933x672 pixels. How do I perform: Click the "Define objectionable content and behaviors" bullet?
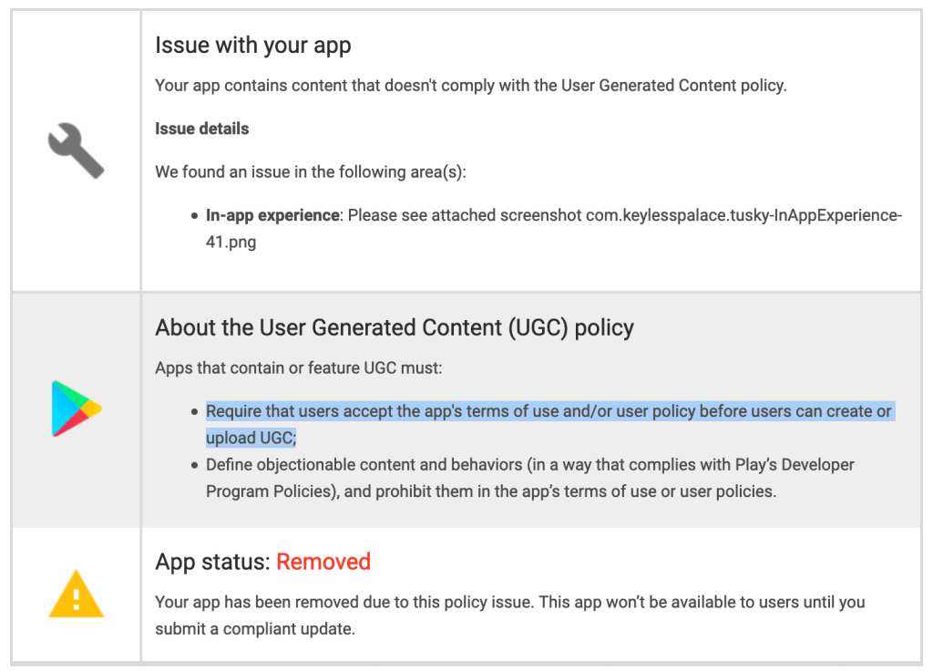click(x=530, y=465)
